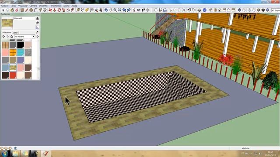The image size is (280, 157).
Task: Select the purple-blue material swatch
Action: [21, 60]
